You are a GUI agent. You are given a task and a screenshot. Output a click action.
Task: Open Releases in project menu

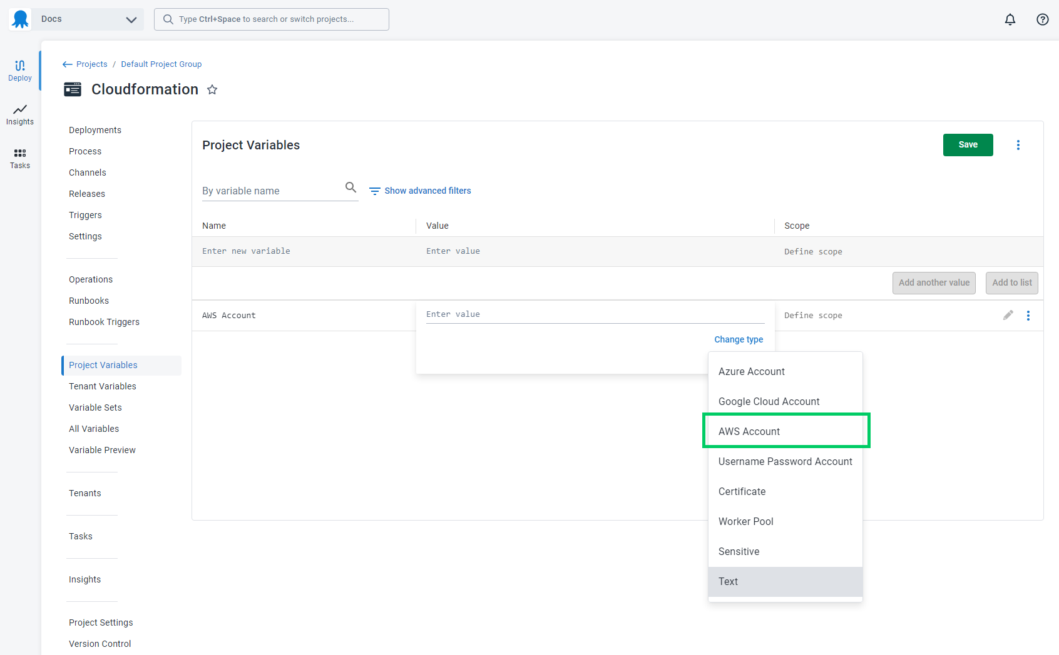(87, 194)
